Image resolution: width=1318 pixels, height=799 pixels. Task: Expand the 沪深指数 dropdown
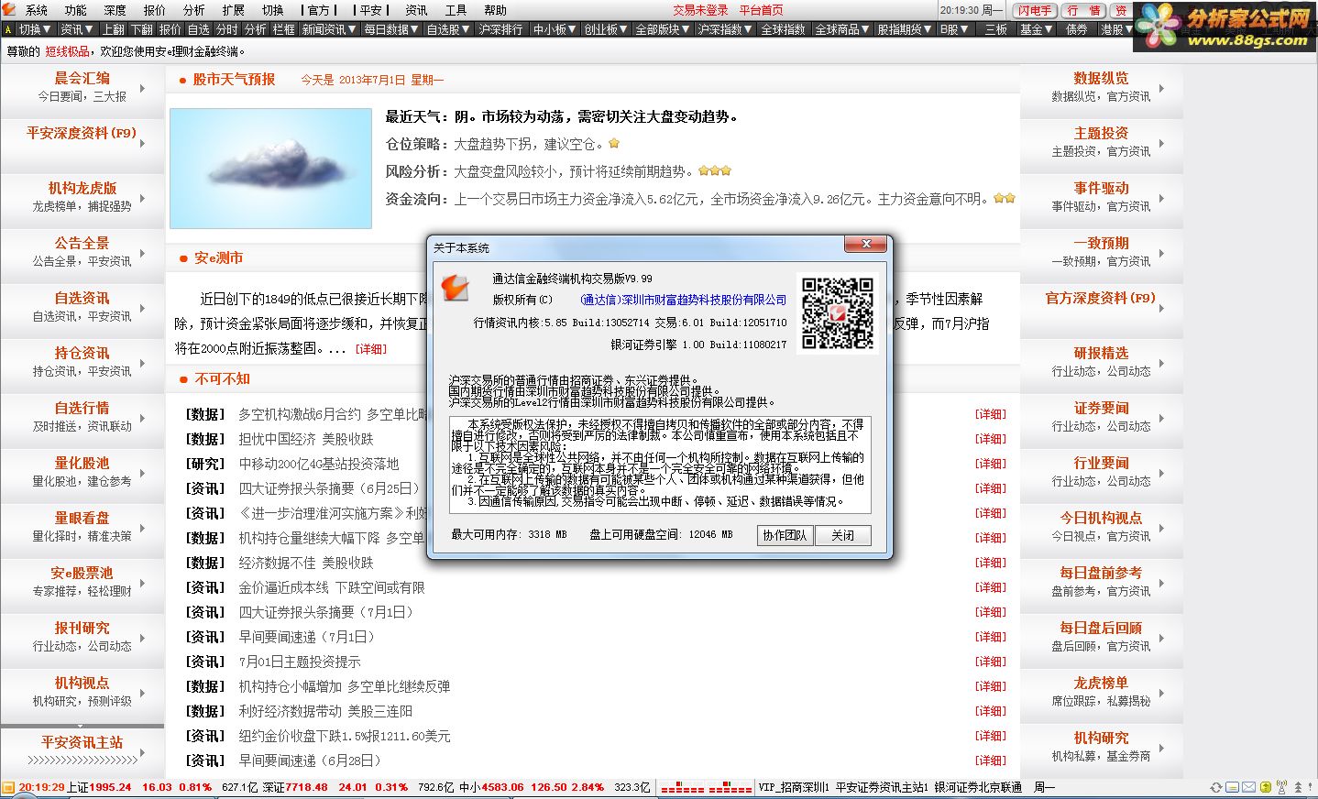tap(725, 29)
